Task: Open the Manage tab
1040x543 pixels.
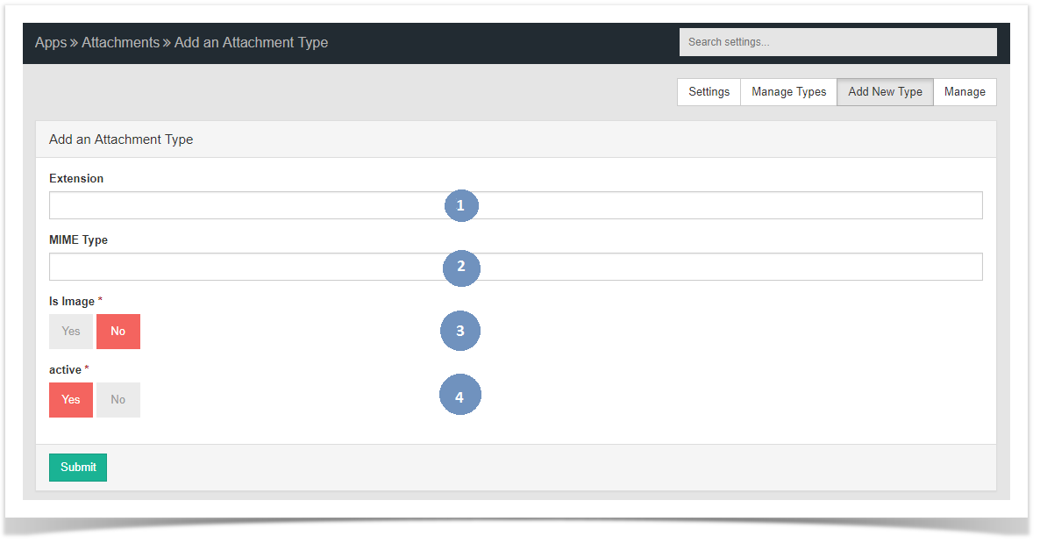Action: pos(965,91)
